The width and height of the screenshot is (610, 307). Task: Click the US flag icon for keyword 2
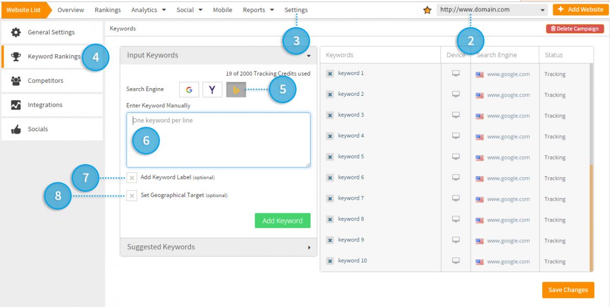480,95
